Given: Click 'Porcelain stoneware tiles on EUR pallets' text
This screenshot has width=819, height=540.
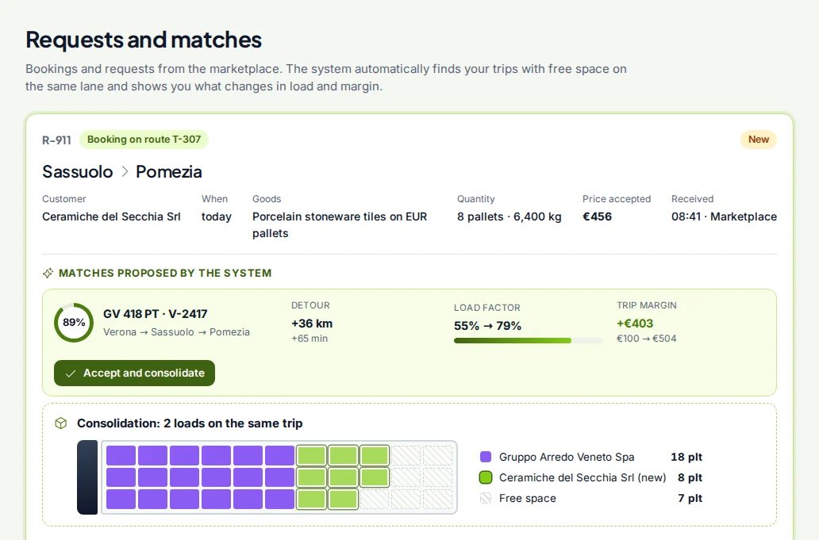Looking at the screenshot, I should (x=340, y=225).
